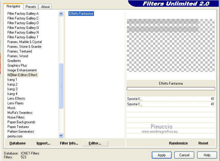Select kang 3 category
Image resolution: width=220 pixels, height=161 pixels.
12,89
